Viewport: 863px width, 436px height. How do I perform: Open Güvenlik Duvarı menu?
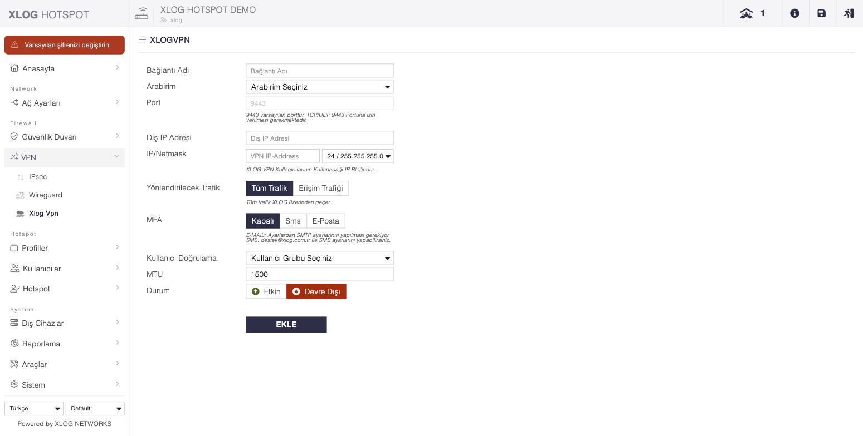tap(65, 137)
